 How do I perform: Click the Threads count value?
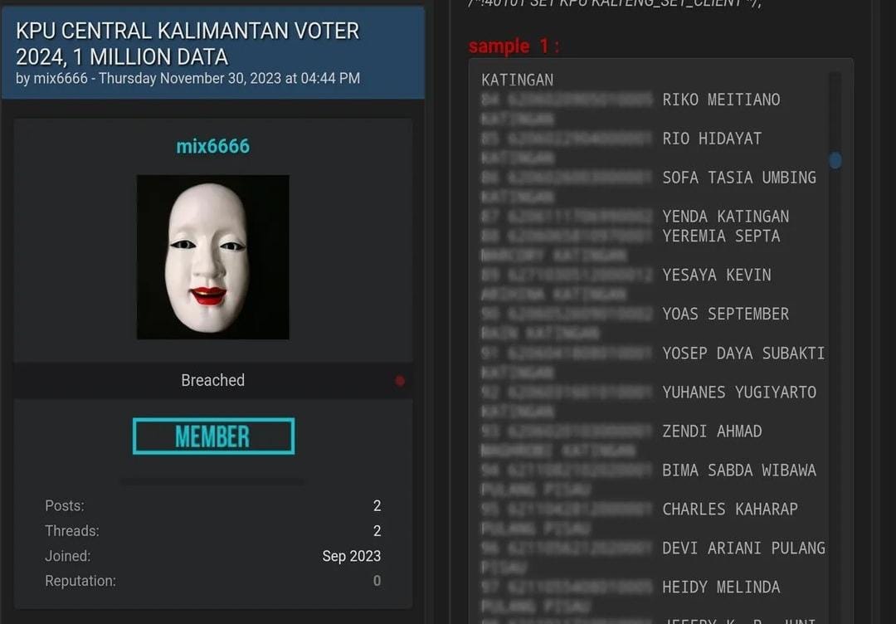(x=377, y=531)
